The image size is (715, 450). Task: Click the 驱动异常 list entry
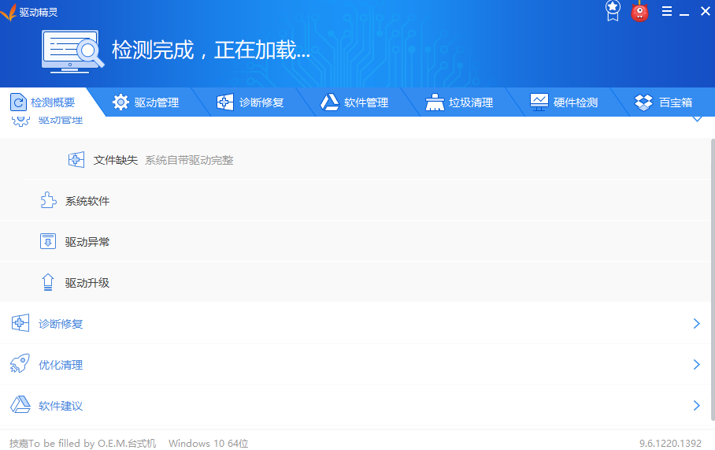click(356, 241)
